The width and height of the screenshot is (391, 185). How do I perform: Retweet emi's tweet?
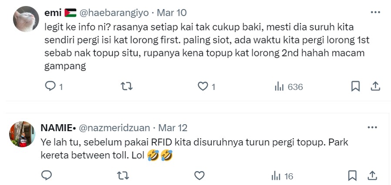click(x=126, y=86)
